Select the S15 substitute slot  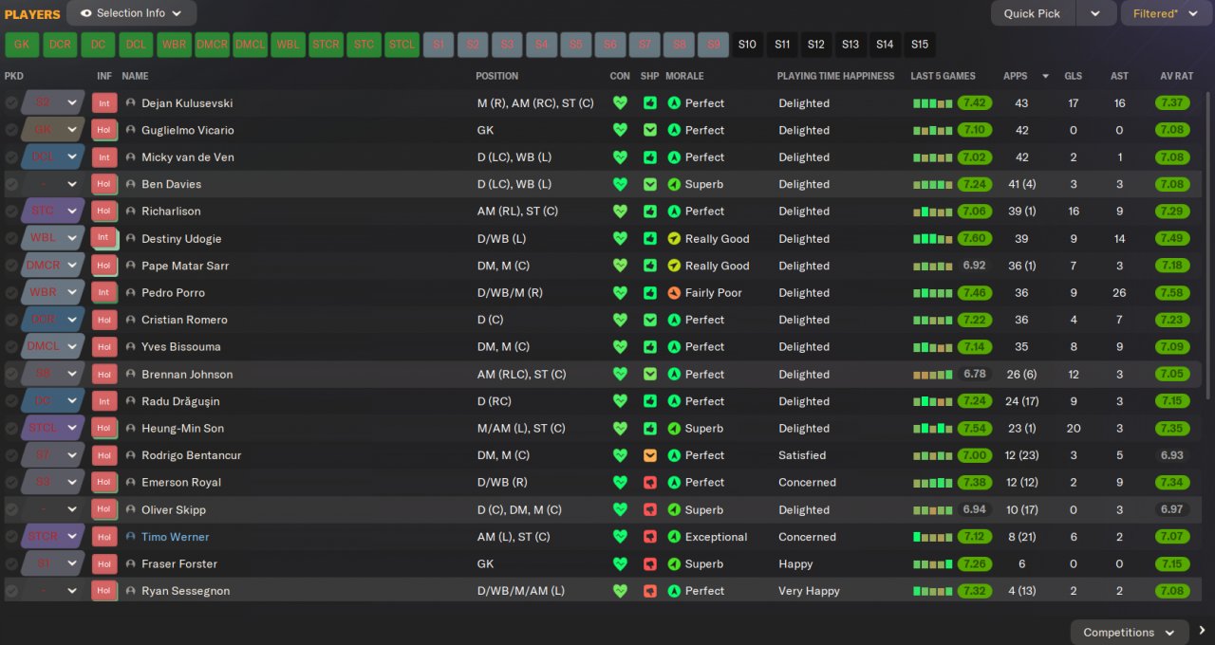(919, 45)
